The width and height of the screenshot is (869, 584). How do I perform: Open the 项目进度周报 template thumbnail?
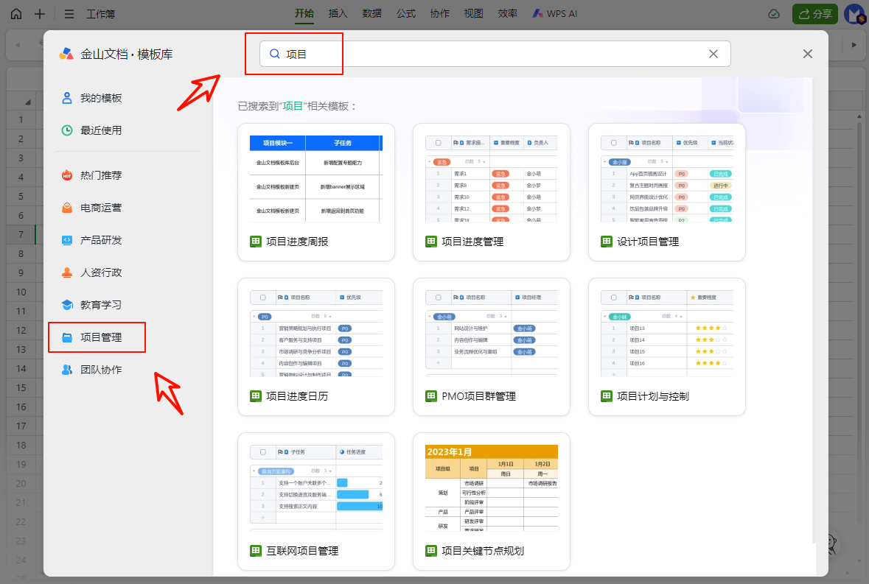(315, 179)
